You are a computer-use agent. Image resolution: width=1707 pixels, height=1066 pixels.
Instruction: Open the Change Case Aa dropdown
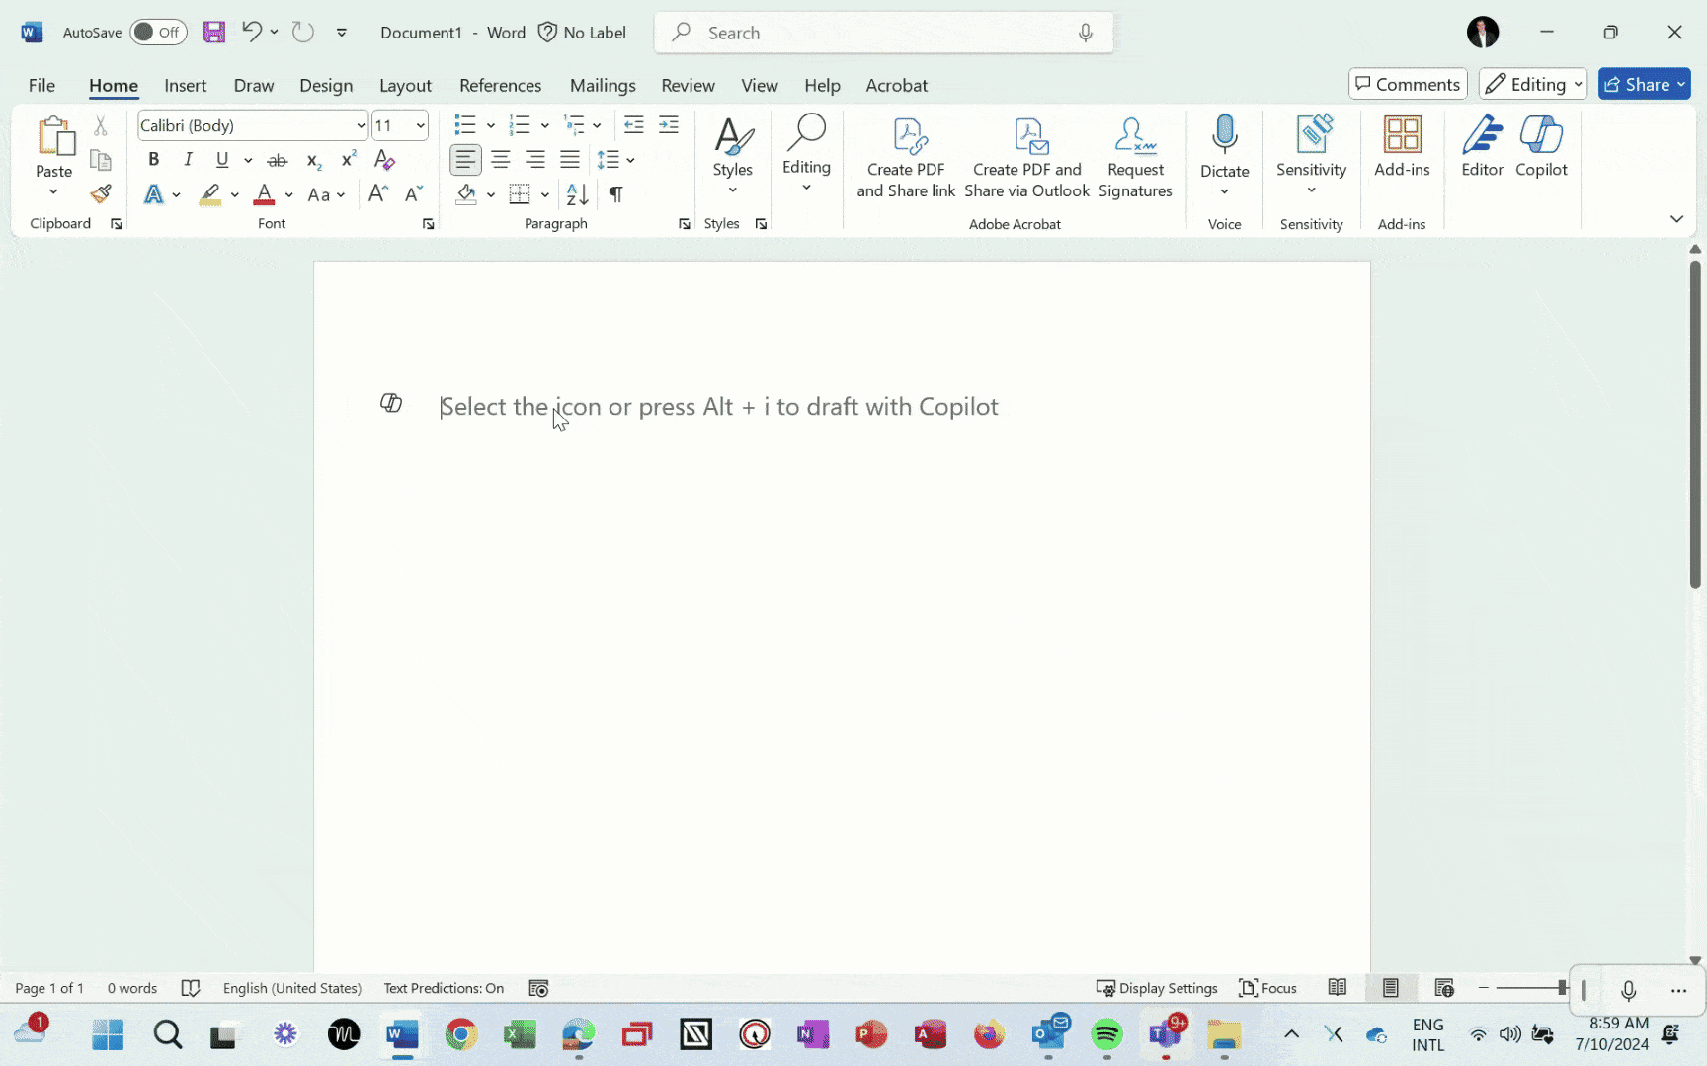[x=326, y=194]
